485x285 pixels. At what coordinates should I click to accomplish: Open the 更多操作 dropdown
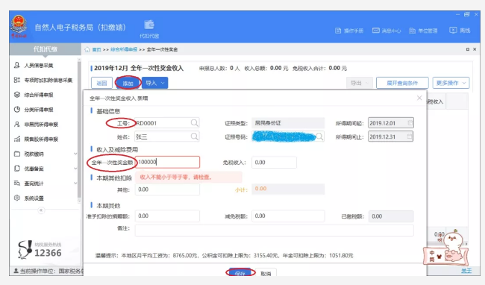click(x=451, y=83)
